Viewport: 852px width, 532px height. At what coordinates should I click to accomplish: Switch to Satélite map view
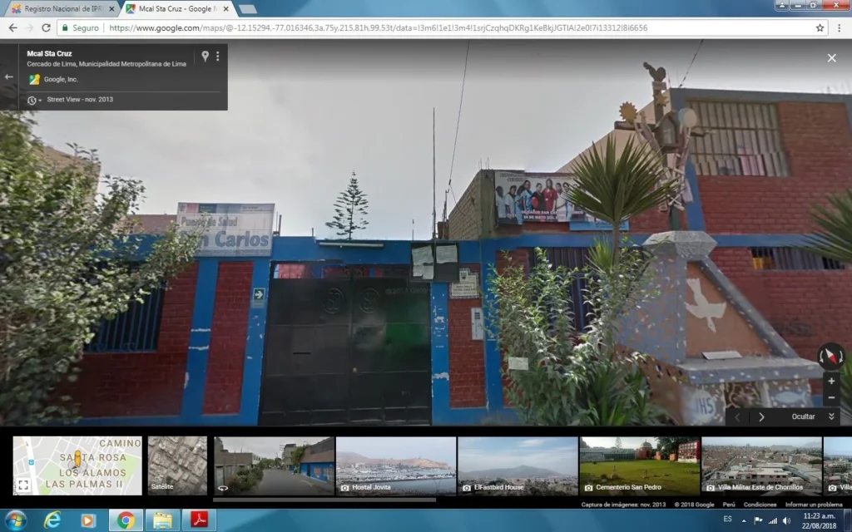click(x=177, y=465)
